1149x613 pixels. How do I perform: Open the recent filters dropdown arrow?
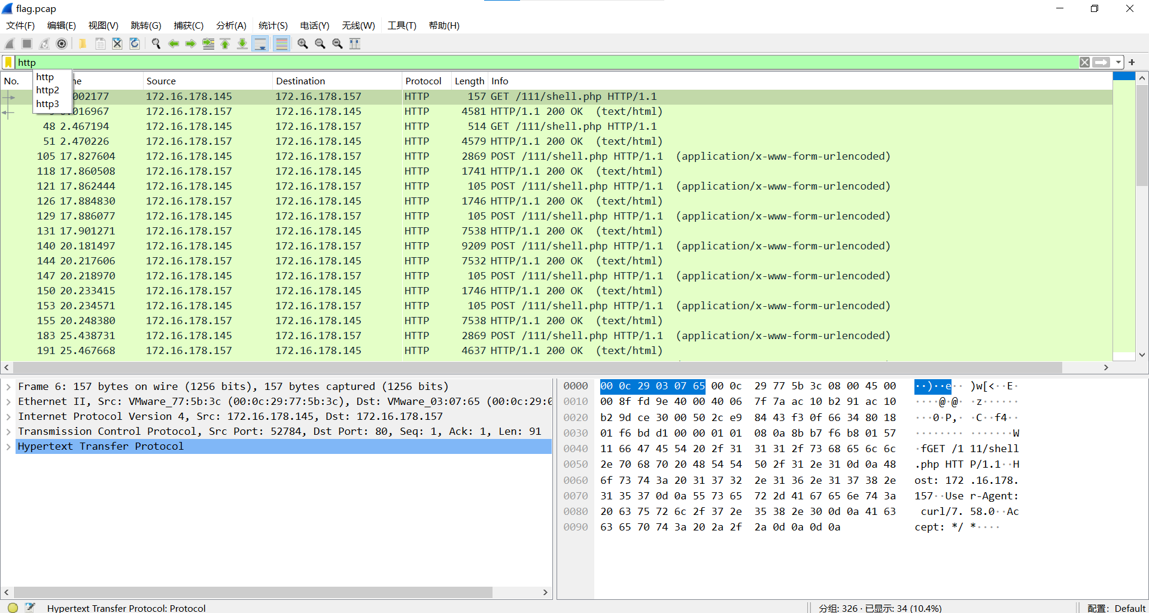(1118, 62)
